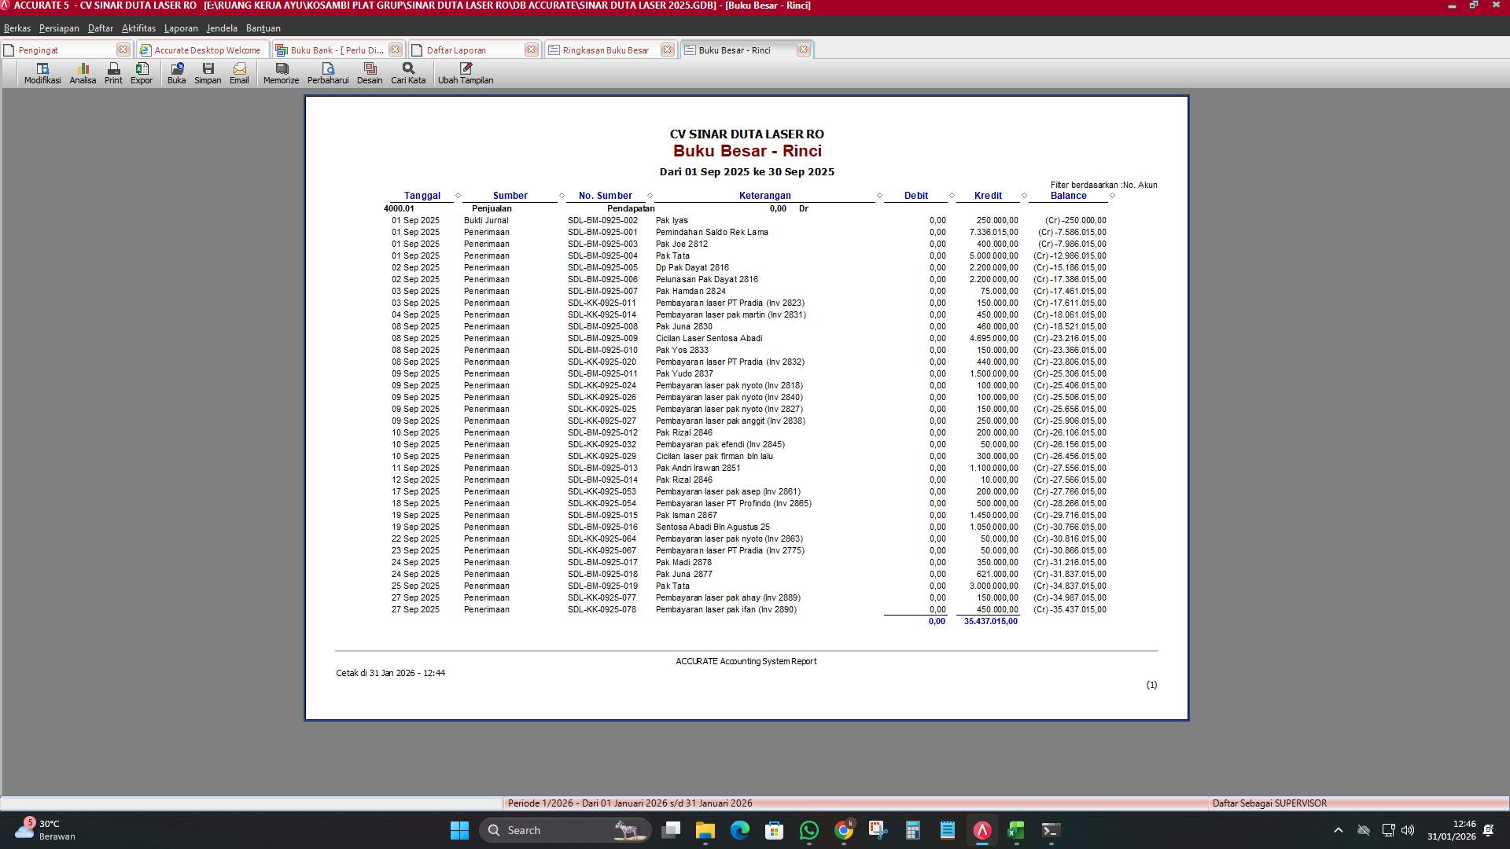Refresh data with the Perbaharui icon

click(x=329, y=74)
